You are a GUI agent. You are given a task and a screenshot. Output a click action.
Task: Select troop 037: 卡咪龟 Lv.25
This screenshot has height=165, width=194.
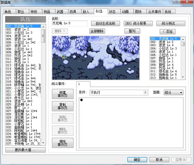tap(23, 144)
